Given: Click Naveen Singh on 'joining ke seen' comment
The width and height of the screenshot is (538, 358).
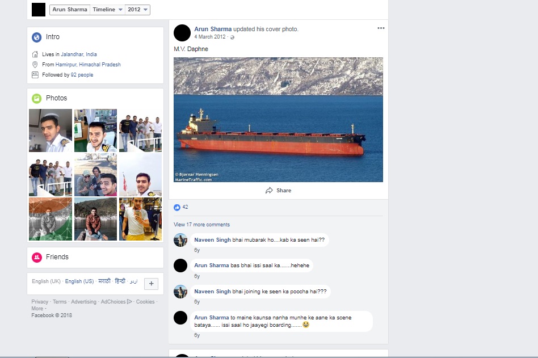Looking at the screenshot, I should 212,292.
